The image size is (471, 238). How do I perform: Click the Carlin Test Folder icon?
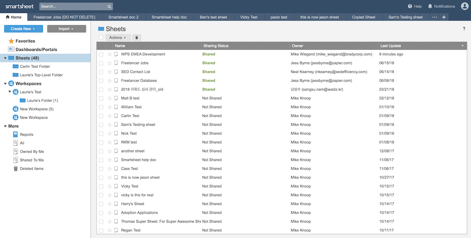click(x=16, y=67)
